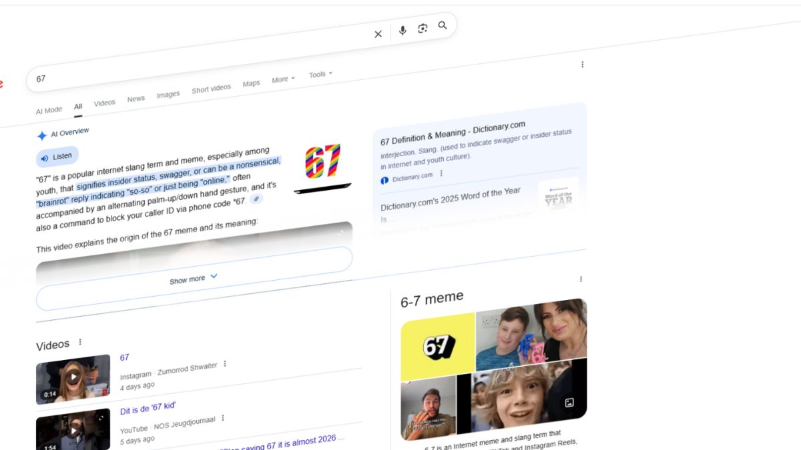Viewport: 801px width, 450px height.
Task: Open options menu for Dictionary.com source
Action: click(x=441, y=174)
